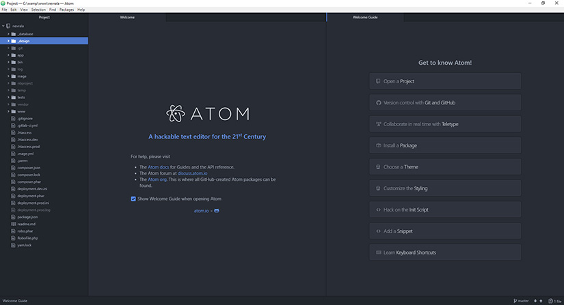The image size is (564, 305).
Task: Click the repo icon on Open a Project
Action: pyautogui.click(x=378, y=81)
